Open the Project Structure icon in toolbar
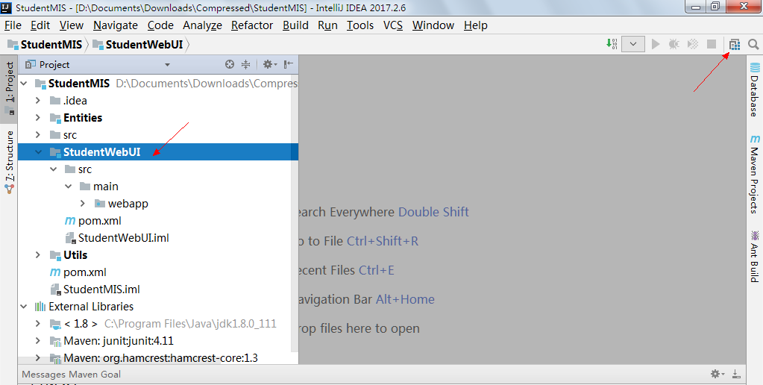Image resolution: width=763 pixels, height=385 pixels. pos(735,45)
